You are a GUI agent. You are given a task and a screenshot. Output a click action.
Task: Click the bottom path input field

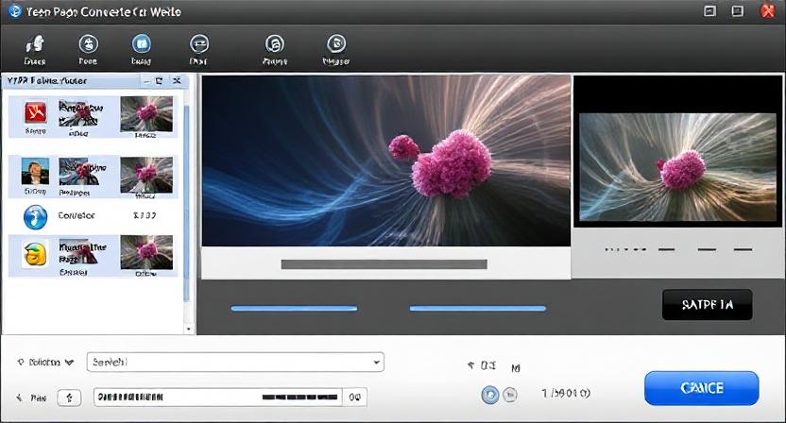coord(218,397)
